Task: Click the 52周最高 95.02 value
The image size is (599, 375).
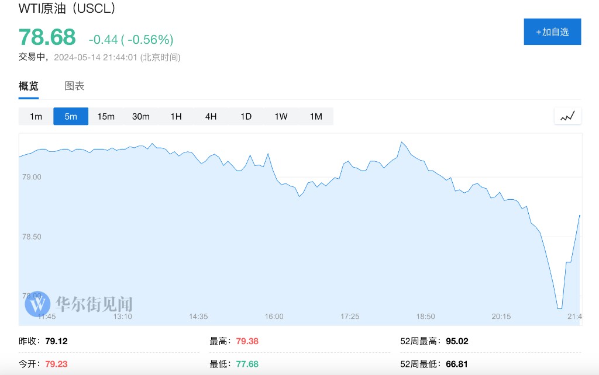Action: [457, 341]
